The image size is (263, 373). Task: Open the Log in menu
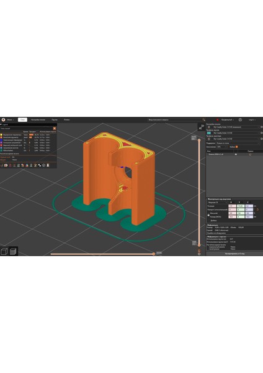pyautogui.click(x=252, y=119)
